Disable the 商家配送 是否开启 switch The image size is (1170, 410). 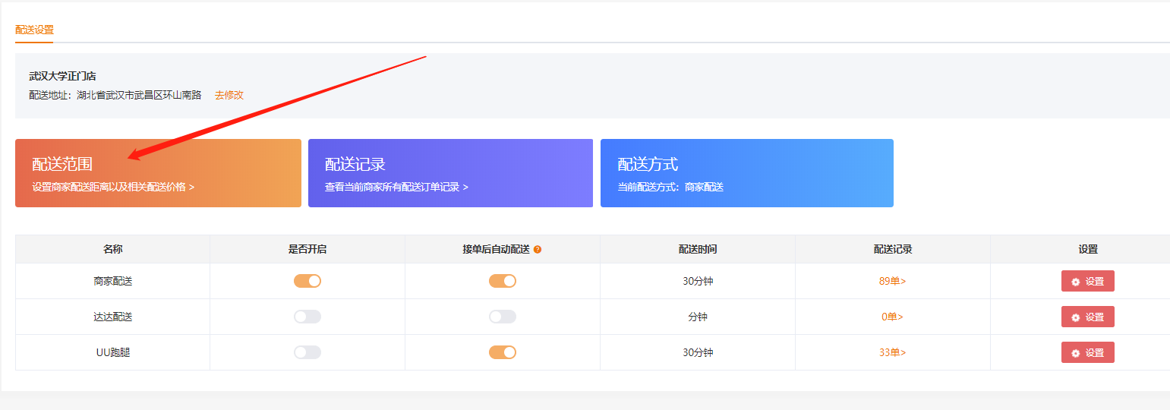[x=307, y=281]
